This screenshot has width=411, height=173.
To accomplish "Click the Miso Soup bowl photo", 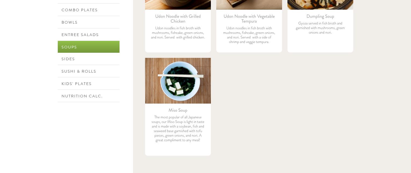I will tap(178, 81).
